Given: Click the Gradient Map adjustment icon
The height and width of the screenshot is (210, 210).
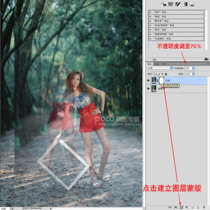Looking at the screenshot, I should click(185, 4).
